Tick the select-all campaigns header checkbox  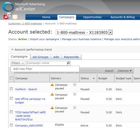(11, 78)
